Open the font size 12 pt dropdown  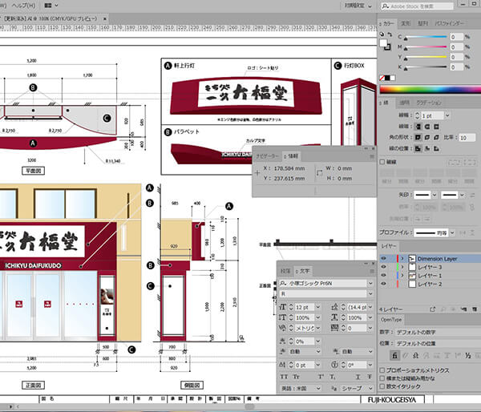coord(317,307)
